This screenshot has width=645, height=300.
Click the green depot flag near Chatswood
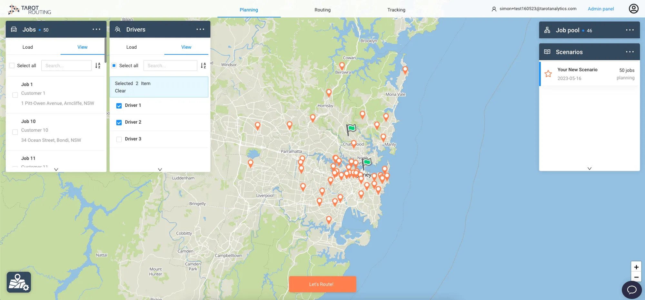tap(351, 130)
